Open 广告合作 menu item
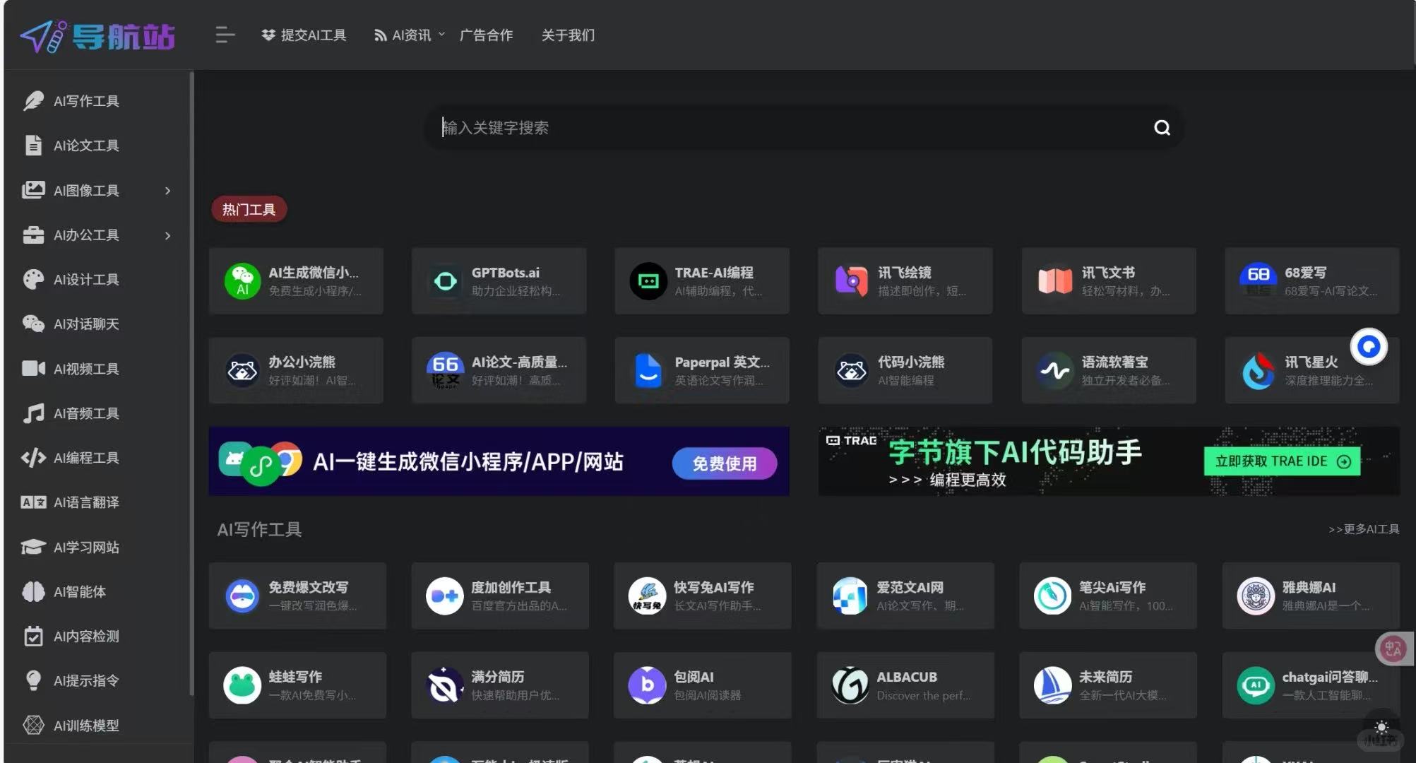Viewport: 1416px width, 763px height. pos(486,35)
